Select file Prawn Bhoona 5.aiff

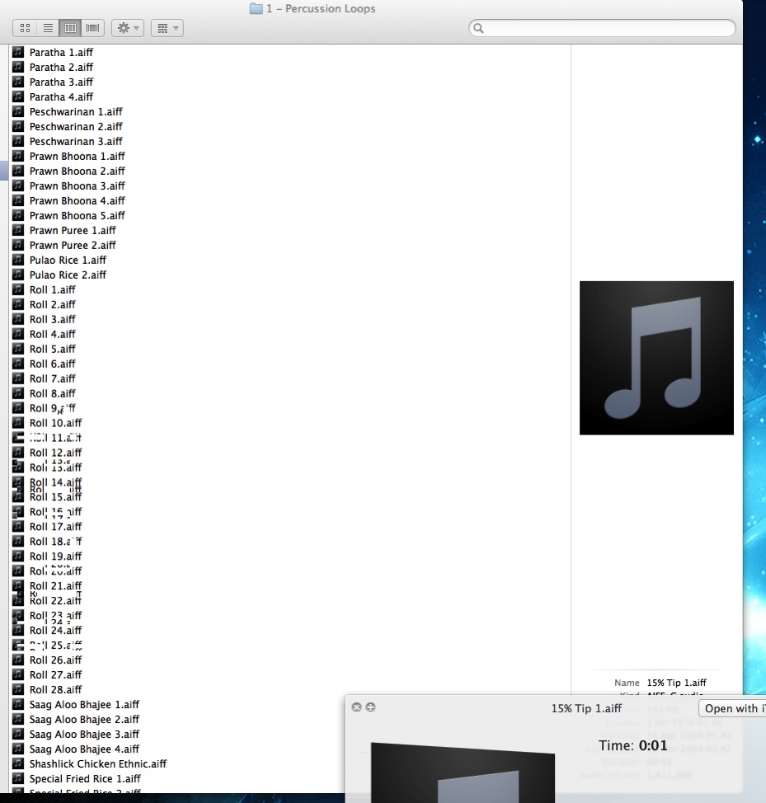[x=77, y=216]
